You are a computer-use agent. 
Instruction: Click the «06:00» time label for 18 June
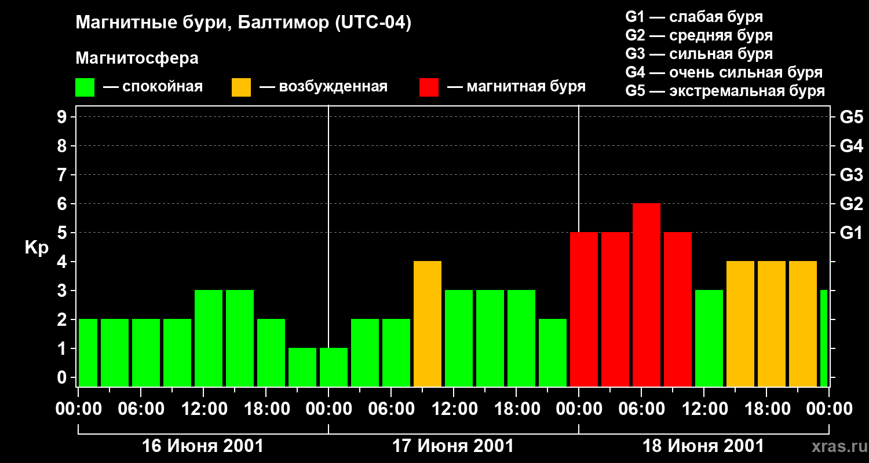[642, 409]
